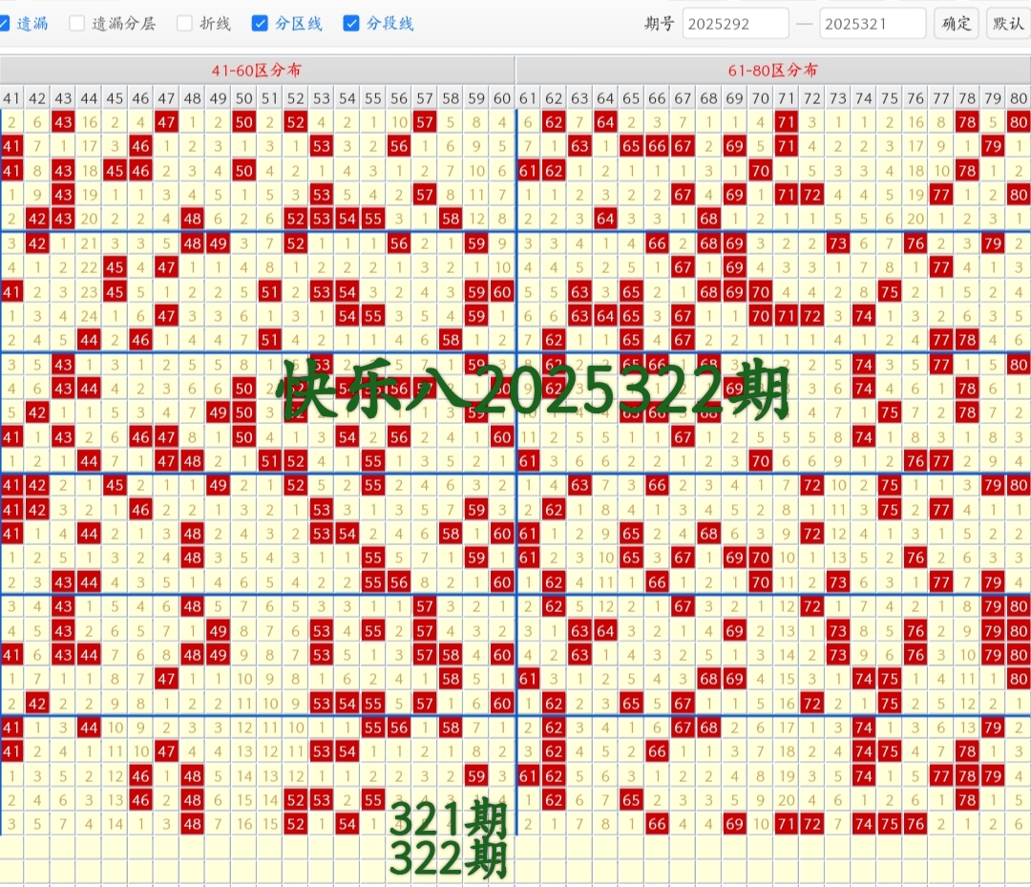Click column header 61

[x=528, y=98]
